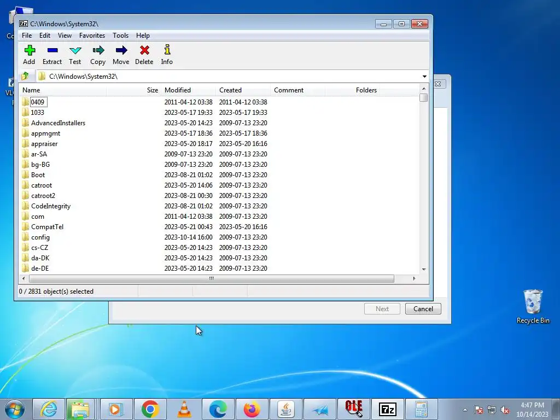Screen dimensions: 560x420
Task: Open Windows Explorer from taskbar
Action: (x=80, y=409)
